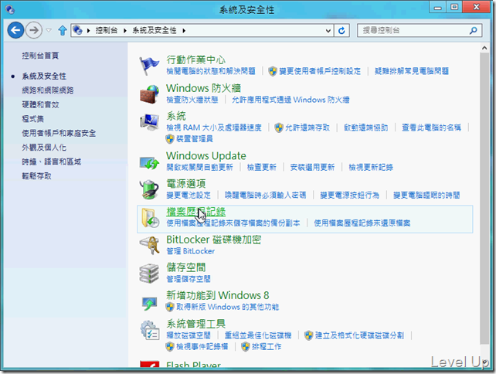Open 管理 BitLocker link
Image resolution: width=496 pixels, height=374 pixels.
[190, 251]
